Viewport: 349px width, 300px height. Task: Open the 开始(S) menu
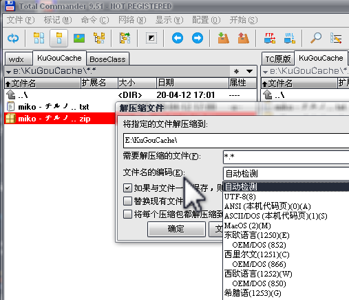[244, 20]
